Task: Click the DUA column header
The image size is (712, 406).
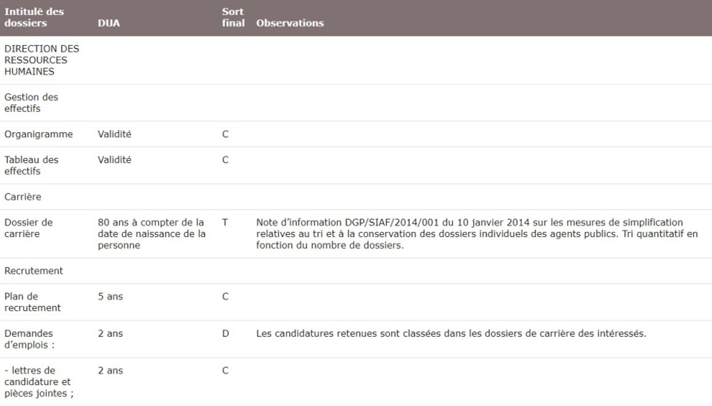Action: tap(109, 23)
